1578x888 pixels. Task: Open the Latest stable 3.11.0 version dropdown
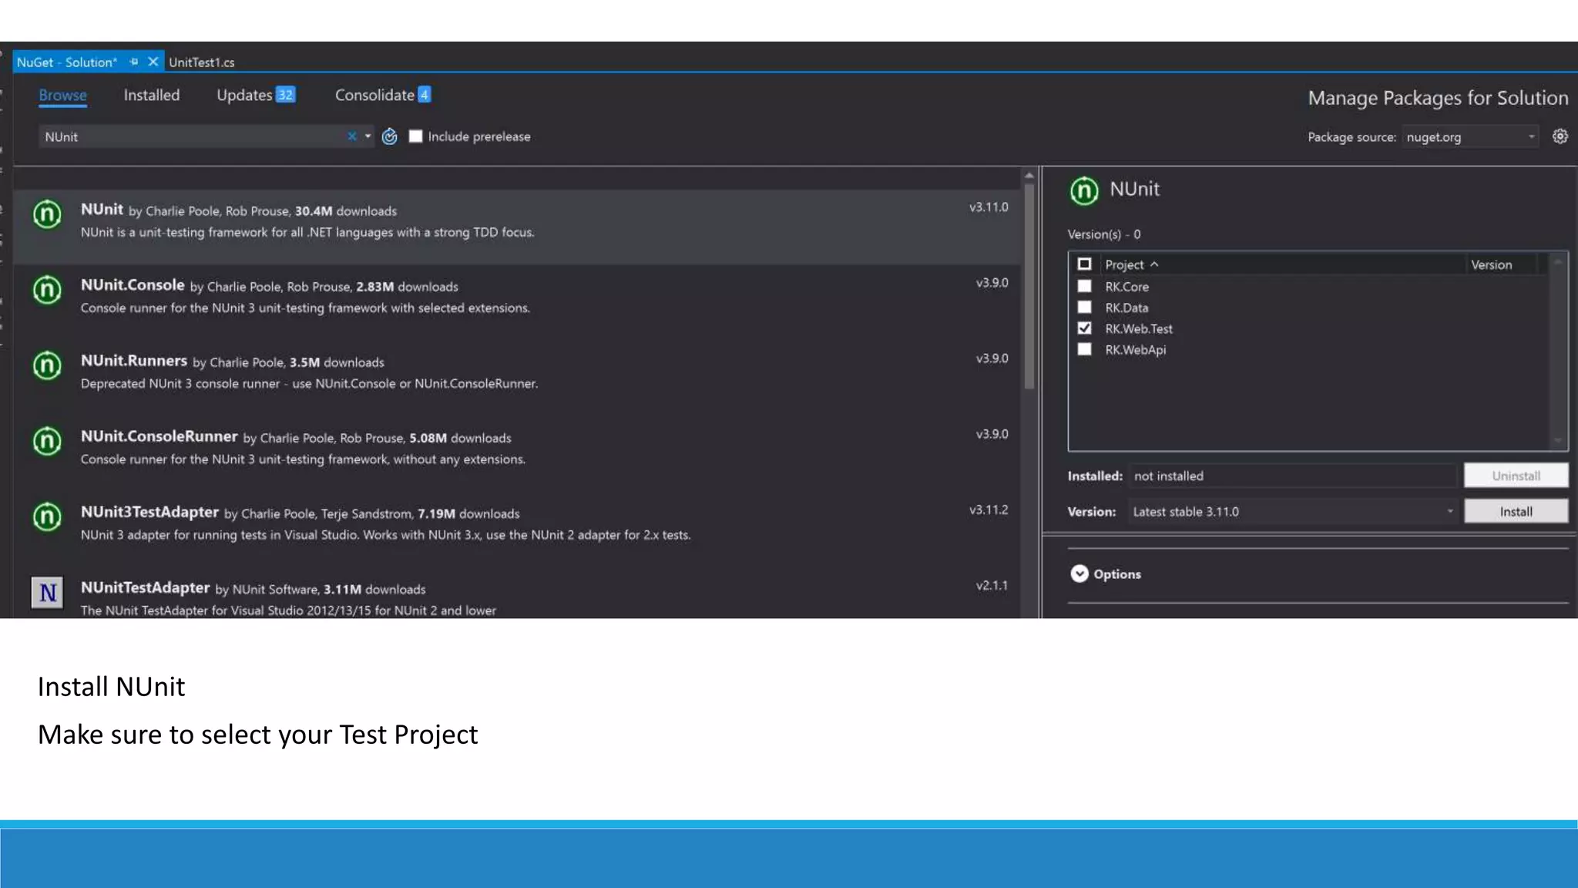1293,511
